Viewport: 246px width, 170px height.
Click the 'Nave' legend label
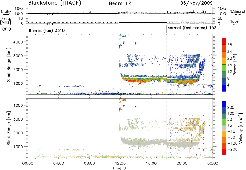[234, 21]
